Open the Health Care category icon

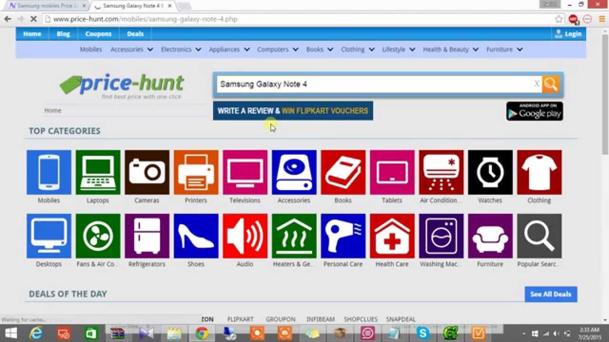[x=392, y=236]
